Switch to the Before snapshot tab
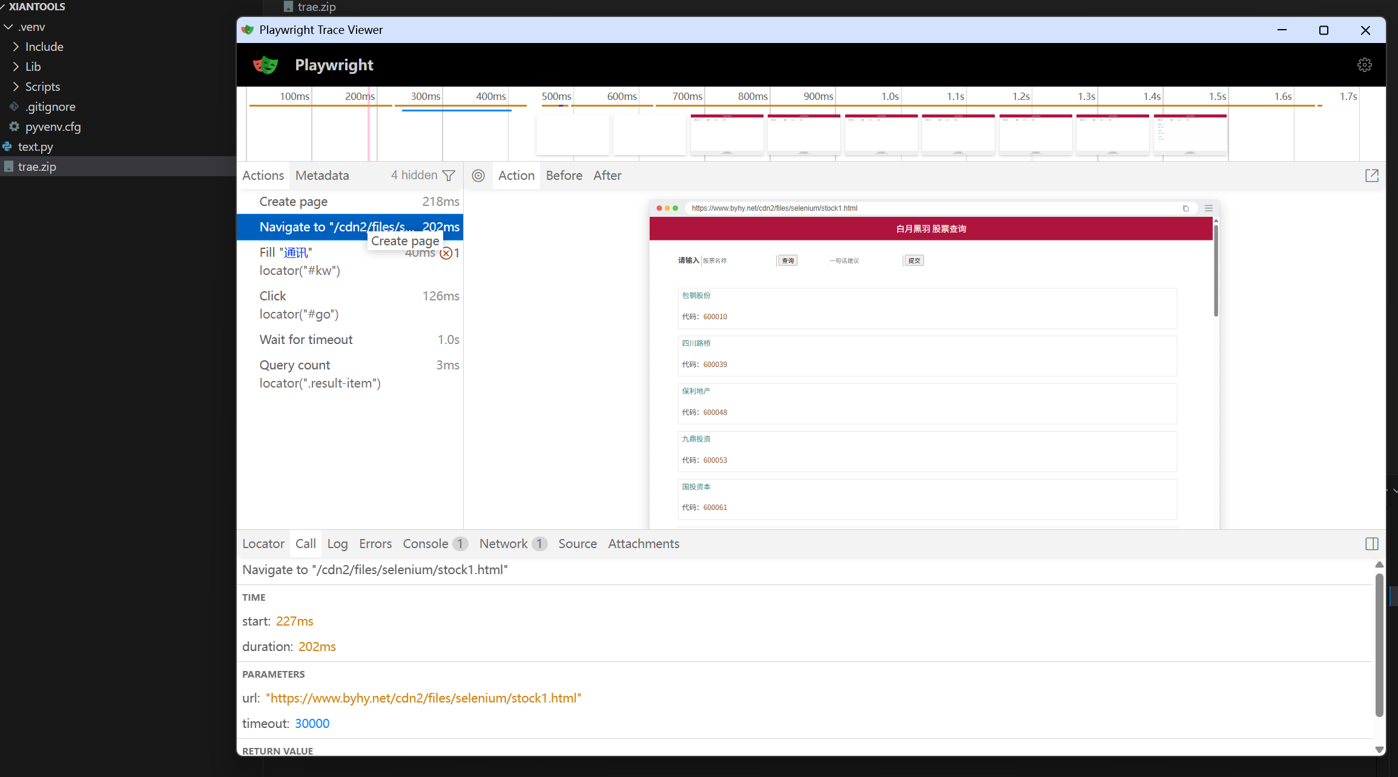This screenshot has height=777, width=1398. pos(564,176)
